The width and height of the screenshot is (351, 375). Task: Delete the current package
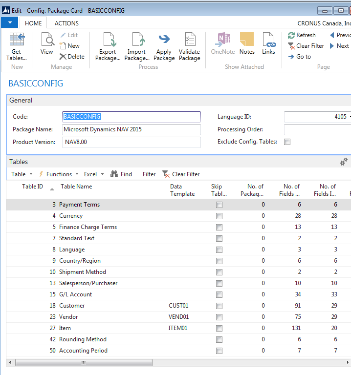point(72,57)
